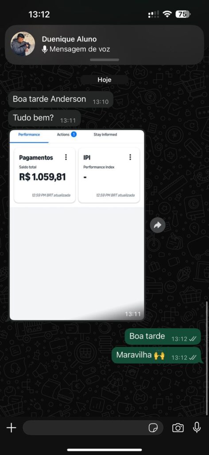The width and height of the screenshot is (209, 455).
Task: Tap the plus attachment icon
Action: point(11,428)
